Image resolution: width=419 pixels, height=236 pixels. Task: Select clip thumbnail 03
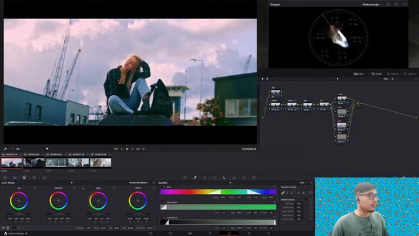(56, 163)
